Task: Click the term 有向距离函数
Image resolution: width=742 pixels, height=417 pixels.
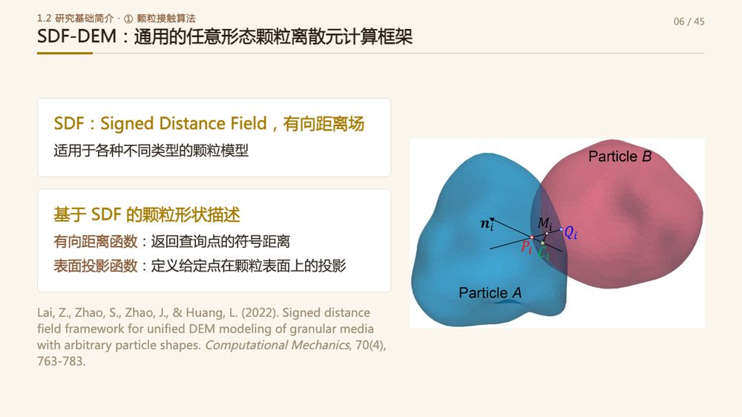Action: (96, 241)
